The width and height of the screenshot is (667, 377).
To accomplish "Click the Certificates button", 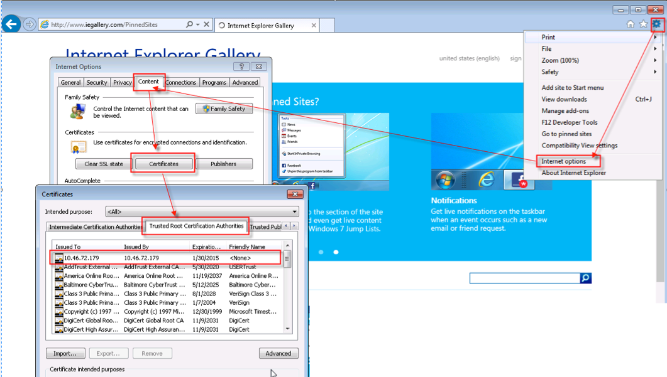I will (x=164, y=164).
